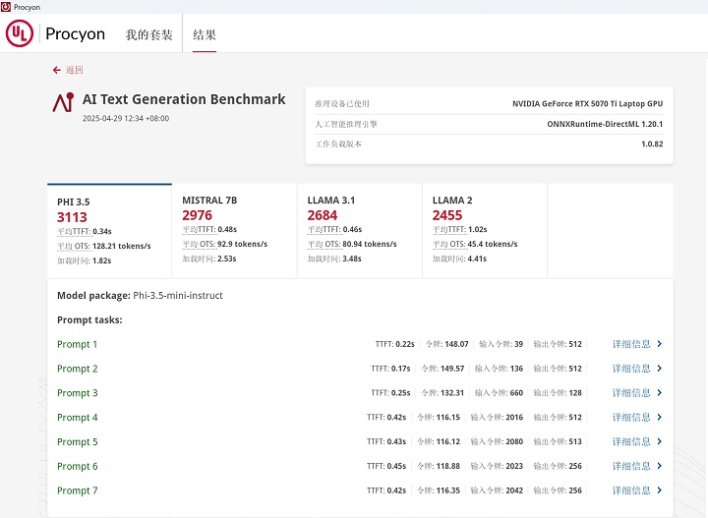Select the MISTRAL 7B results tab
Screen dimensions: 708x518
234,231
